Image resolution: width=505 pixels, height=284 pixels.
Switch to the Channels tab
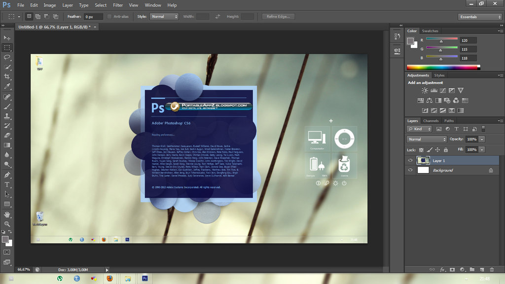coord(431,121)
